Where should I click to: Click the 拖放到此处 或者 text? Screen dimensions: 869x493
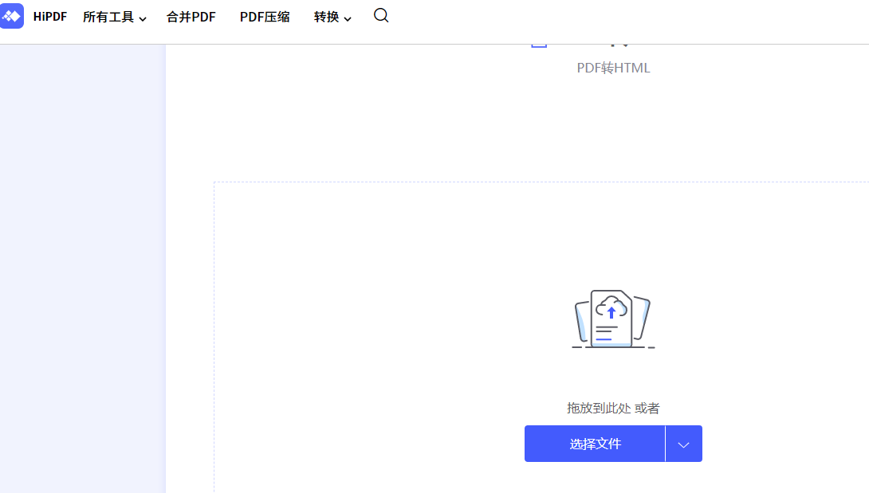pos(612,407)
